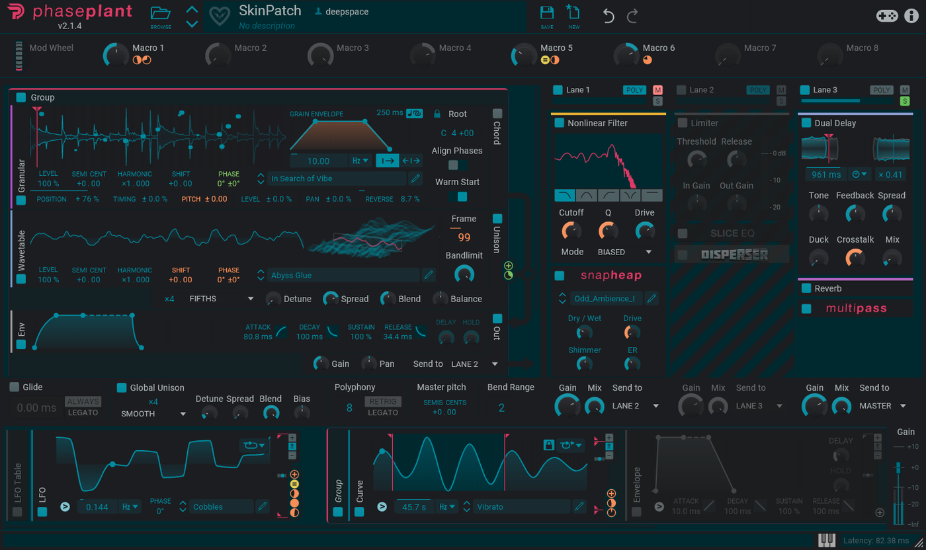Undo the last change
926x550 pixels.
[x=609, y=16]
